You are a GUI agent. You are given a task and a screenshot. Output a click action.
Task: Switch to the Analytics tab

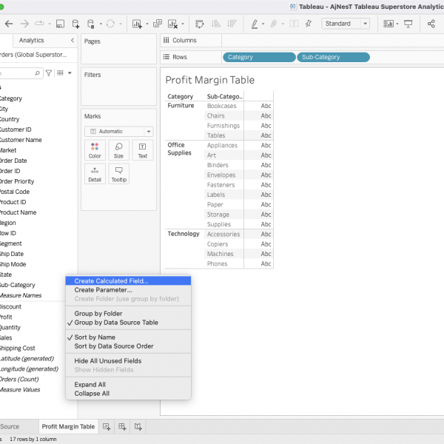(32, 40)
